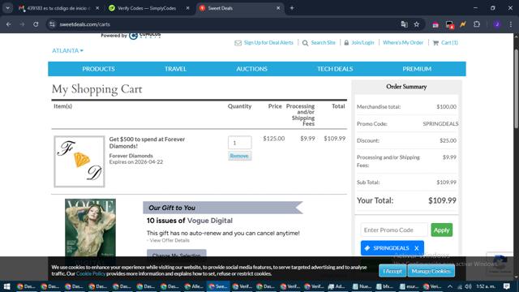Expand the ATLANTA city dropdown

(x=67, y=50)
